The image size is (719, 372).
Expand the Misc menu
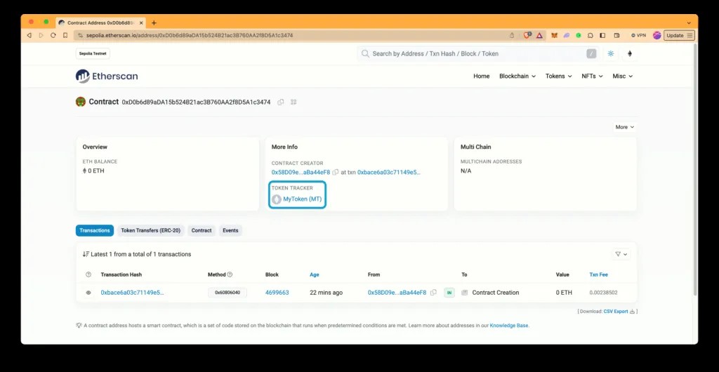point(622,76)
